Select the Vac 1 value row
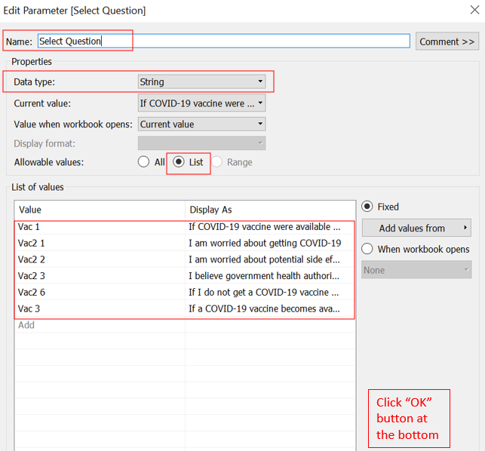 click(32, 226)
